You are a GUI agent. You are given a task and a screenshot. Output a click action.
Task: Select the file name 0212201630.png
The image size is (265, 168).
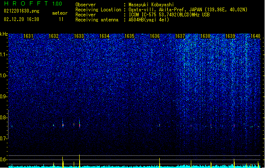click(x=21, y=11)
